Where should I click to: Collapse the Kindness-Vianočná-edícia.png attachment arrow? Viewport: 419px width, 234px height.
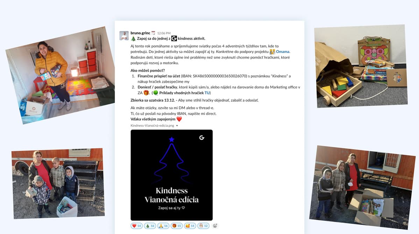tap(177, 126)
